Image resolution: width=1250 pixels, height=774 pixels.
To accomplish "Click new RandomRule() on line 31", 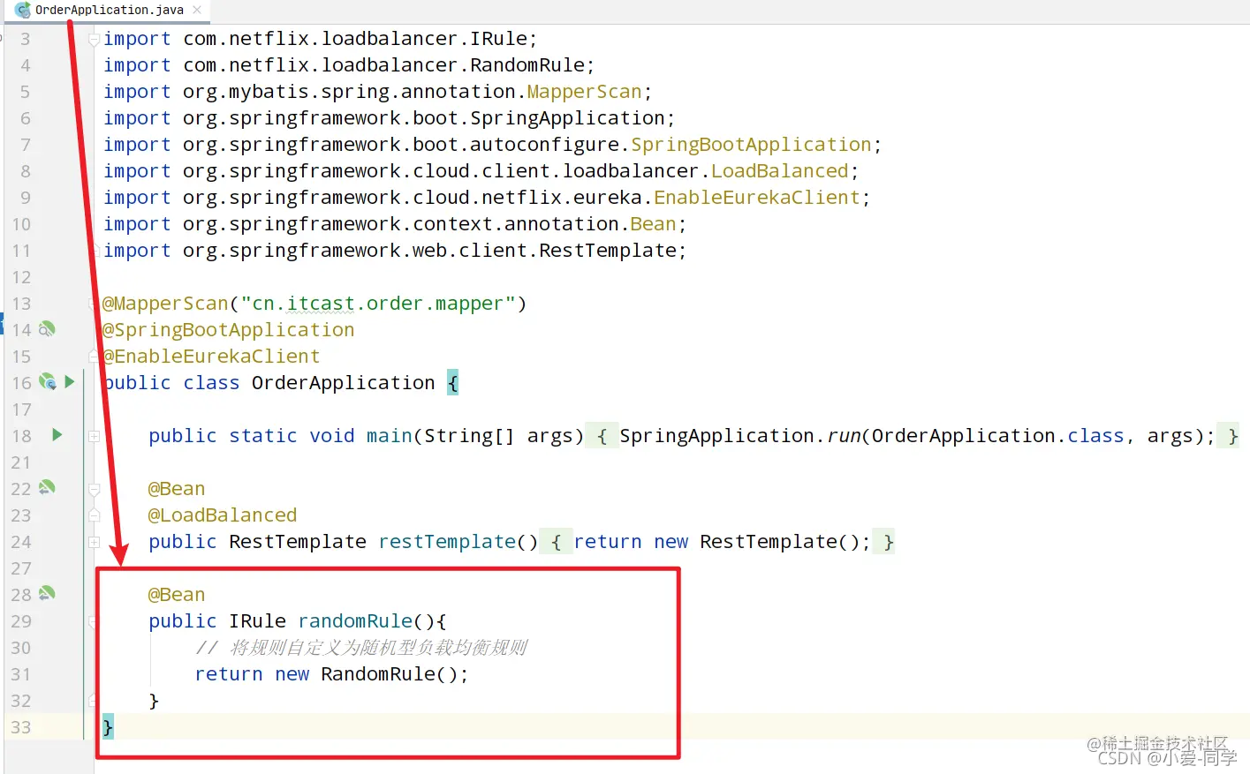I will [x=367, y=674].
